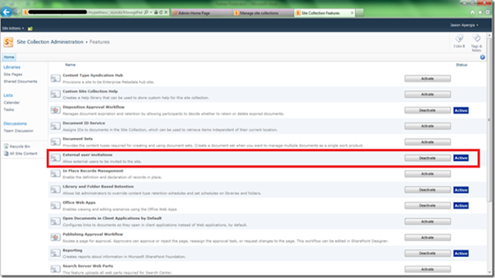Open the browser tools gear icon

(x=488, y=12)
